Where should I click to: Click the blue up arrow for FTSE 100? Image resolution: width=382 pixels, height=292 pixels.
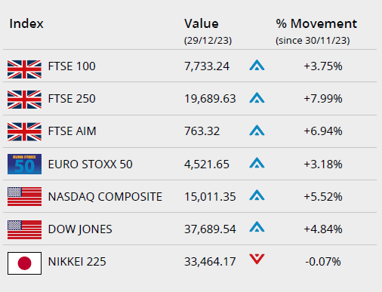click(257, 65)
